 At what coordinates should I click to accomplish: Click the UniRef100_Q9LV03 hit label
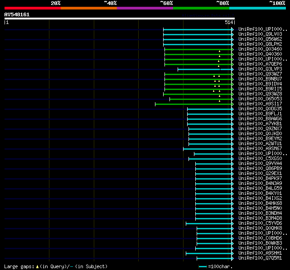coord(260,34)
